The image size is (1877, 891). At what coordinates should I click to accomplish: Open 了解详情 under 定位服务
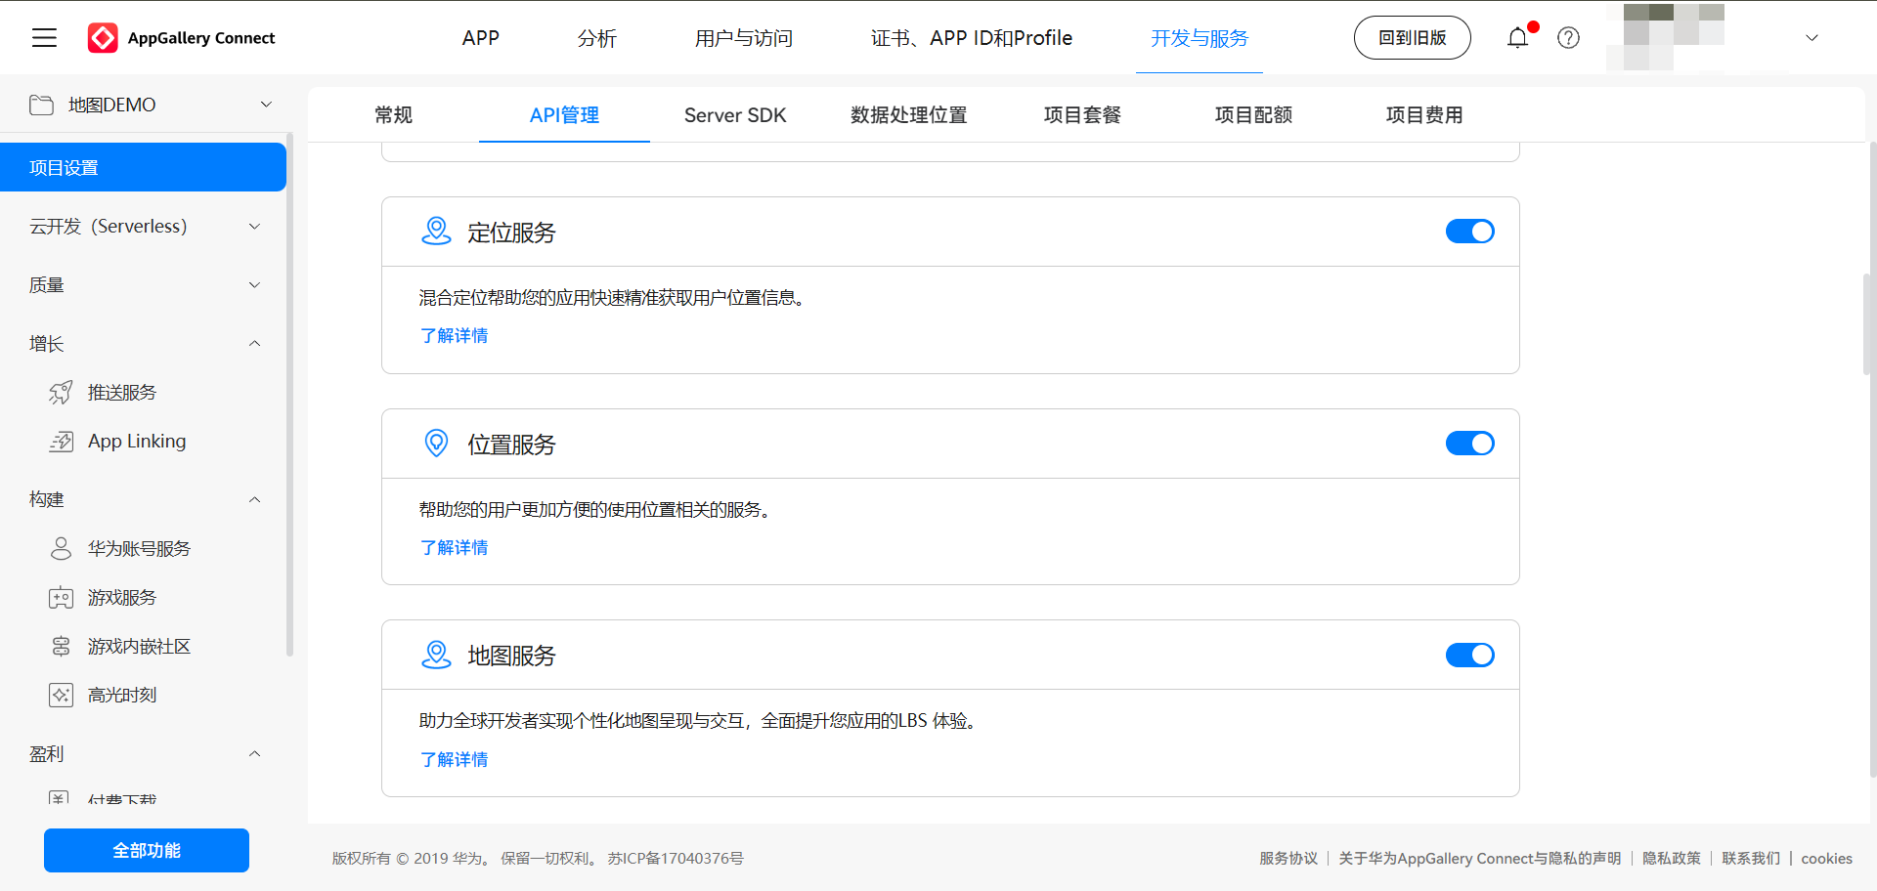click(454, 336)
